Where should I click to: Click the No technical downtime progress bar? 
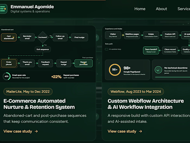[x=173, y=77]
